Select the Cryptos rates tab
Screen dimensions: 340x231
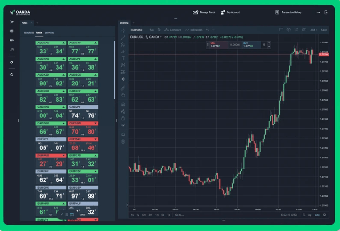click(x=49, y=33)
